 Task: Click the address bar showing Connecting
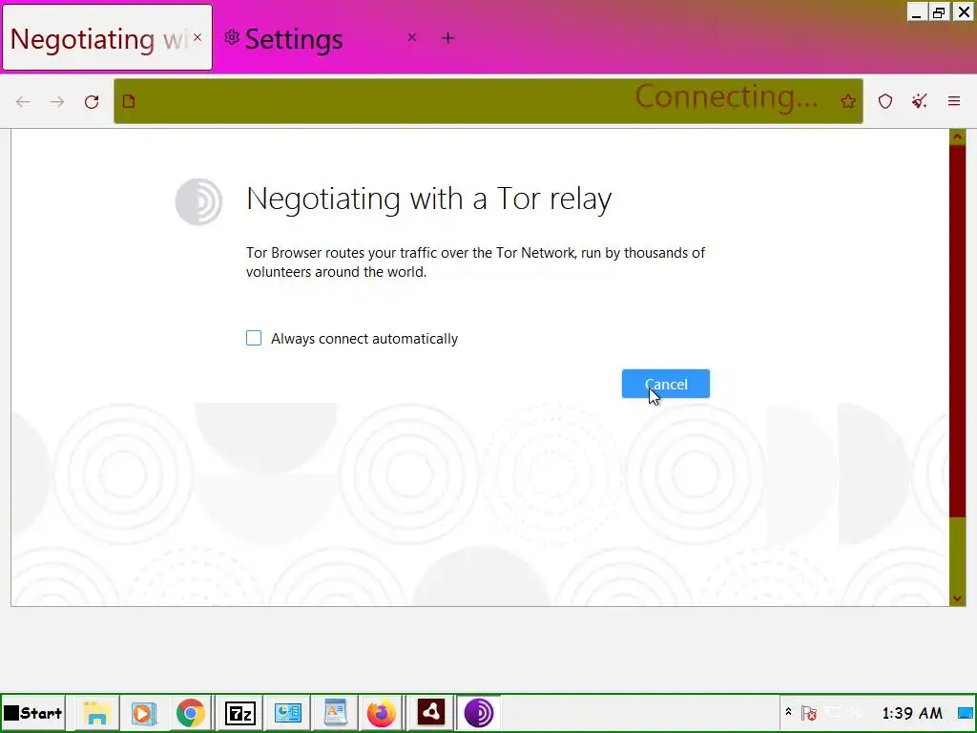pyautogui.click(x=488, y=101)
